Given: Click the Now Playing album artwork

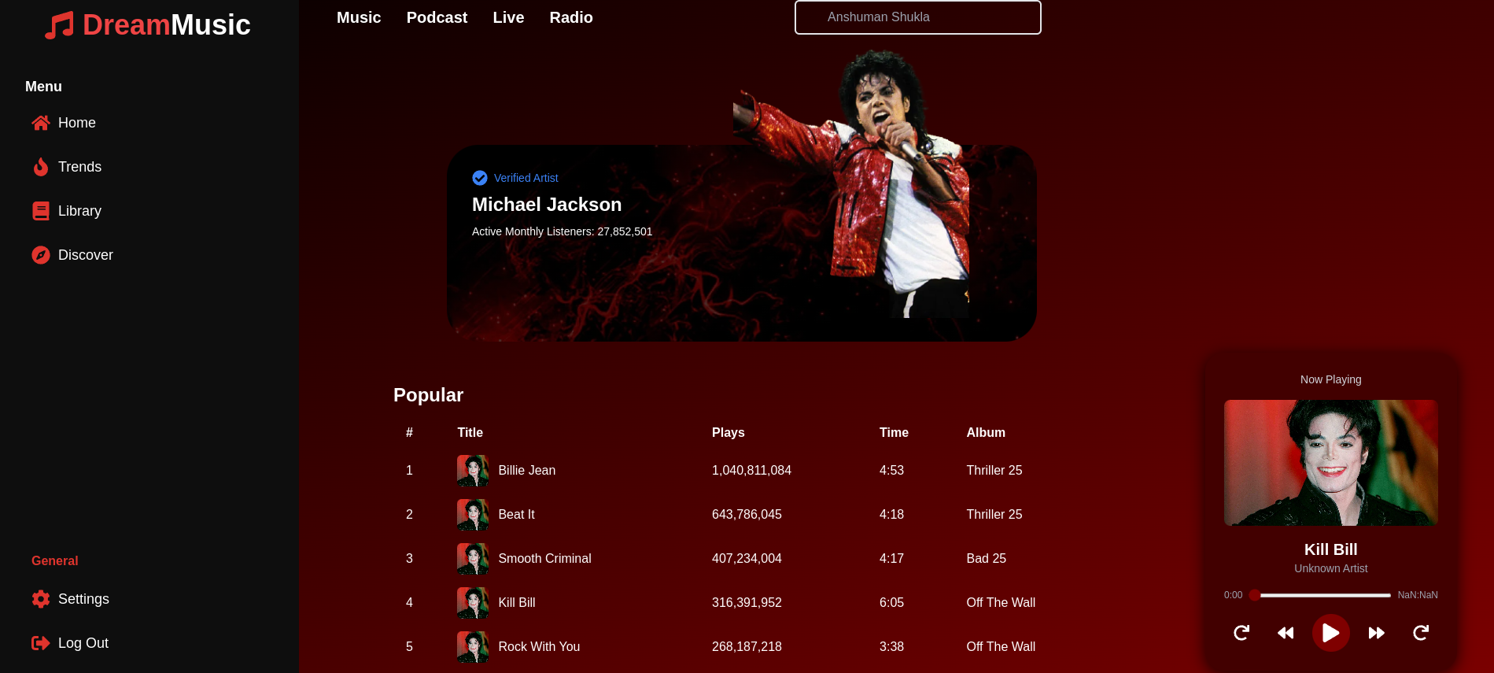Looking at the screenshot, I should click(x=1331, y=463).
